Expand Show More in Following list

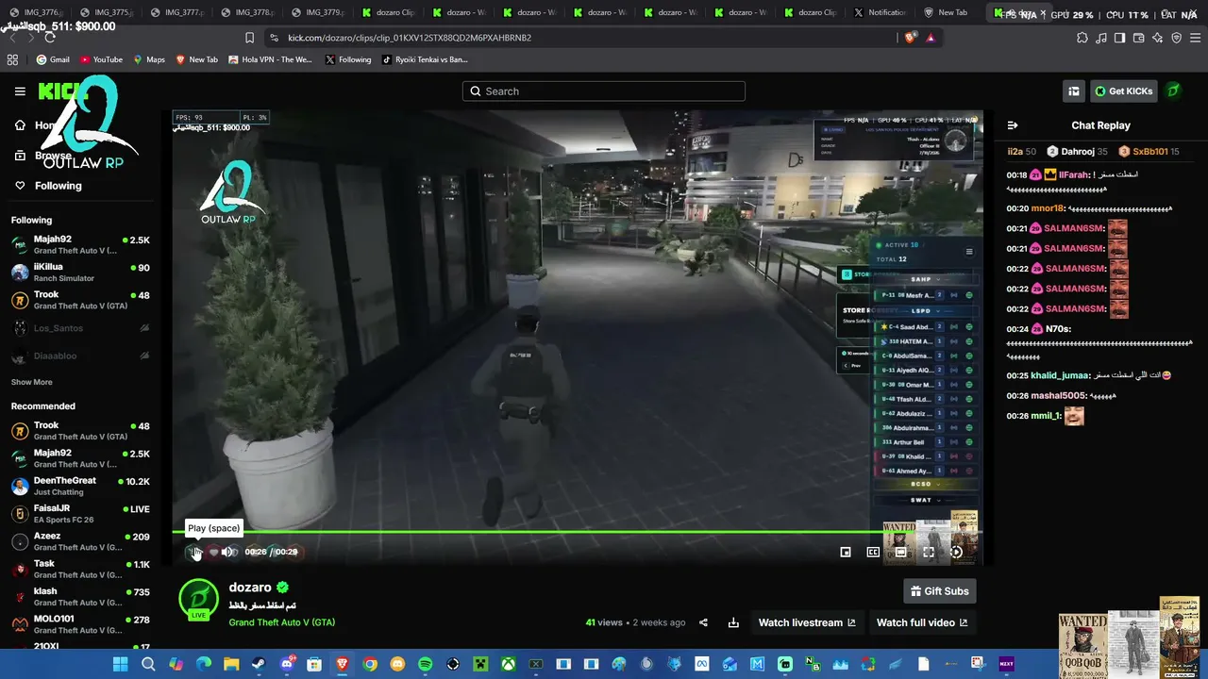coord(31,382)
